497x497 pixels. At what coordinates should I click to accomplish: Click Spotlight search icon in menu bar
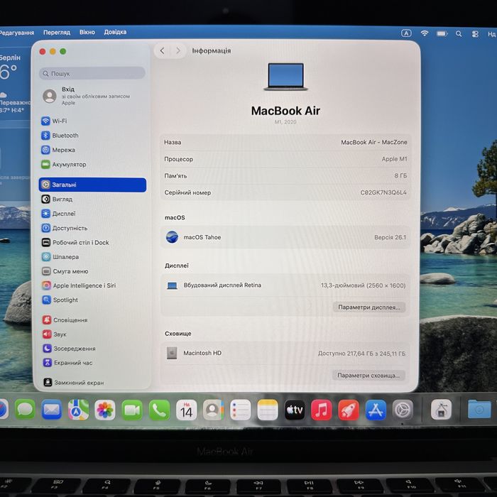pos(459,33)
